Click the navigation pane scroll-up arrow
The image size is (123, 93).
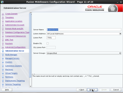[x=30, y=13]
